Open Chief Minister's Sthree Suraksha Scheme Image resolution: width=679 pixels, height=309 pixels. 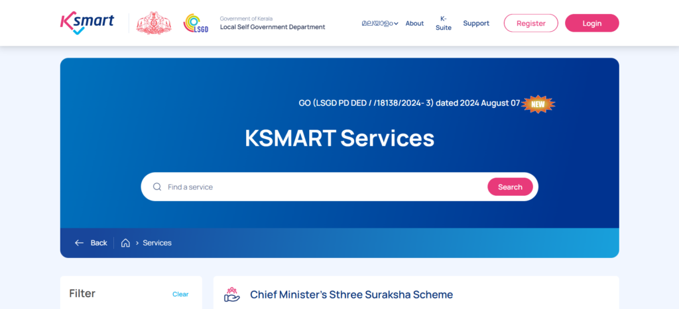click(351, 294)
